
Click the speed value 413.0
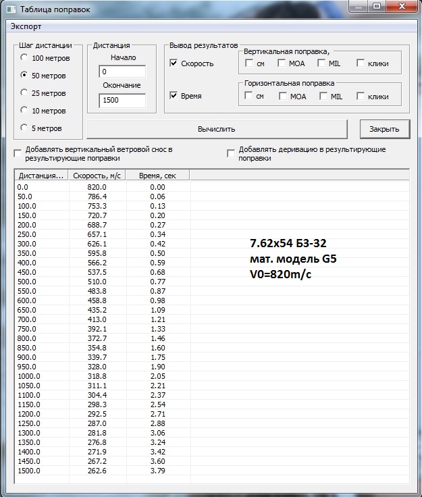[x=97, y=319]
